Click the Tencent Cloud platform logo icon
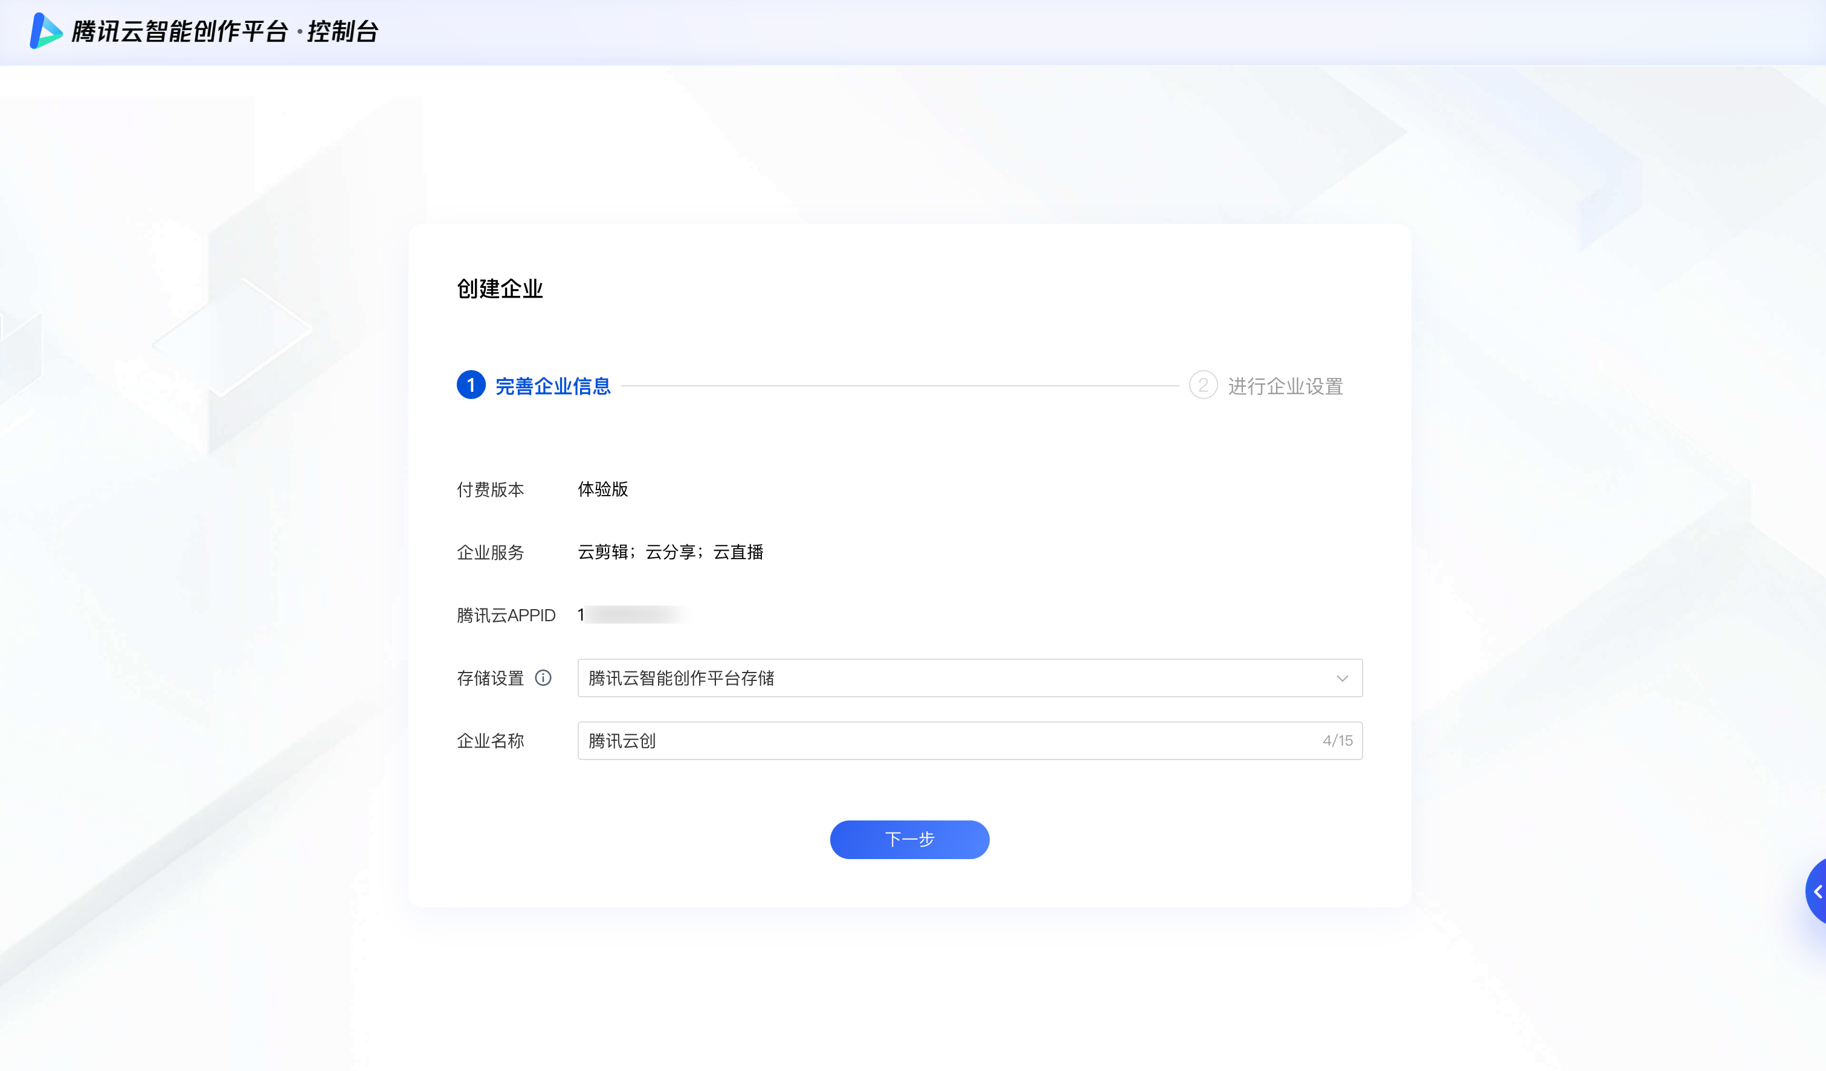 pyautogui.click(x=45, y=31)
